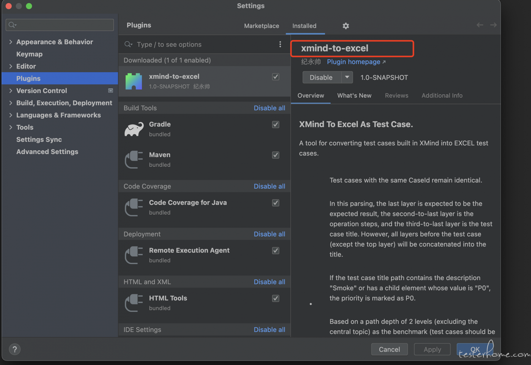The height and width of the screenshot is (365, 531).
Task: Expand Appearance & Behavior settings
Action: (x=11, y=42)
